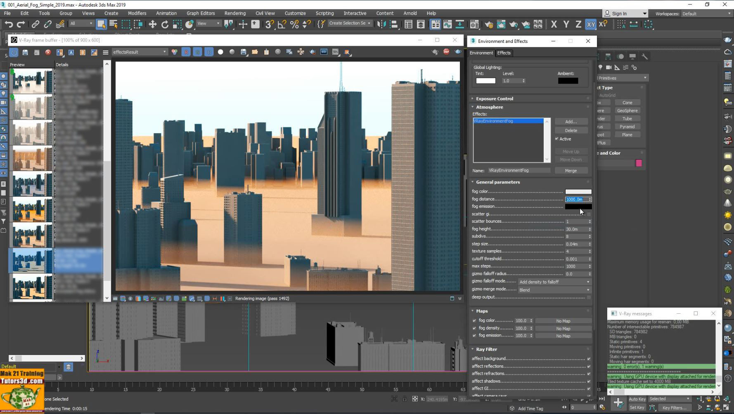Uncheck the Active checkbox for atmosphere effect
The width and height of the screenshot is (734, 414).
[556, 139]
